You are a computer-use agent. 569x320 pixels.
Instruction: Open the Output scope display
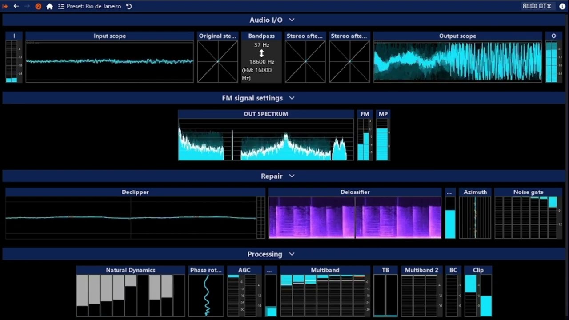(x=457, y=57)
